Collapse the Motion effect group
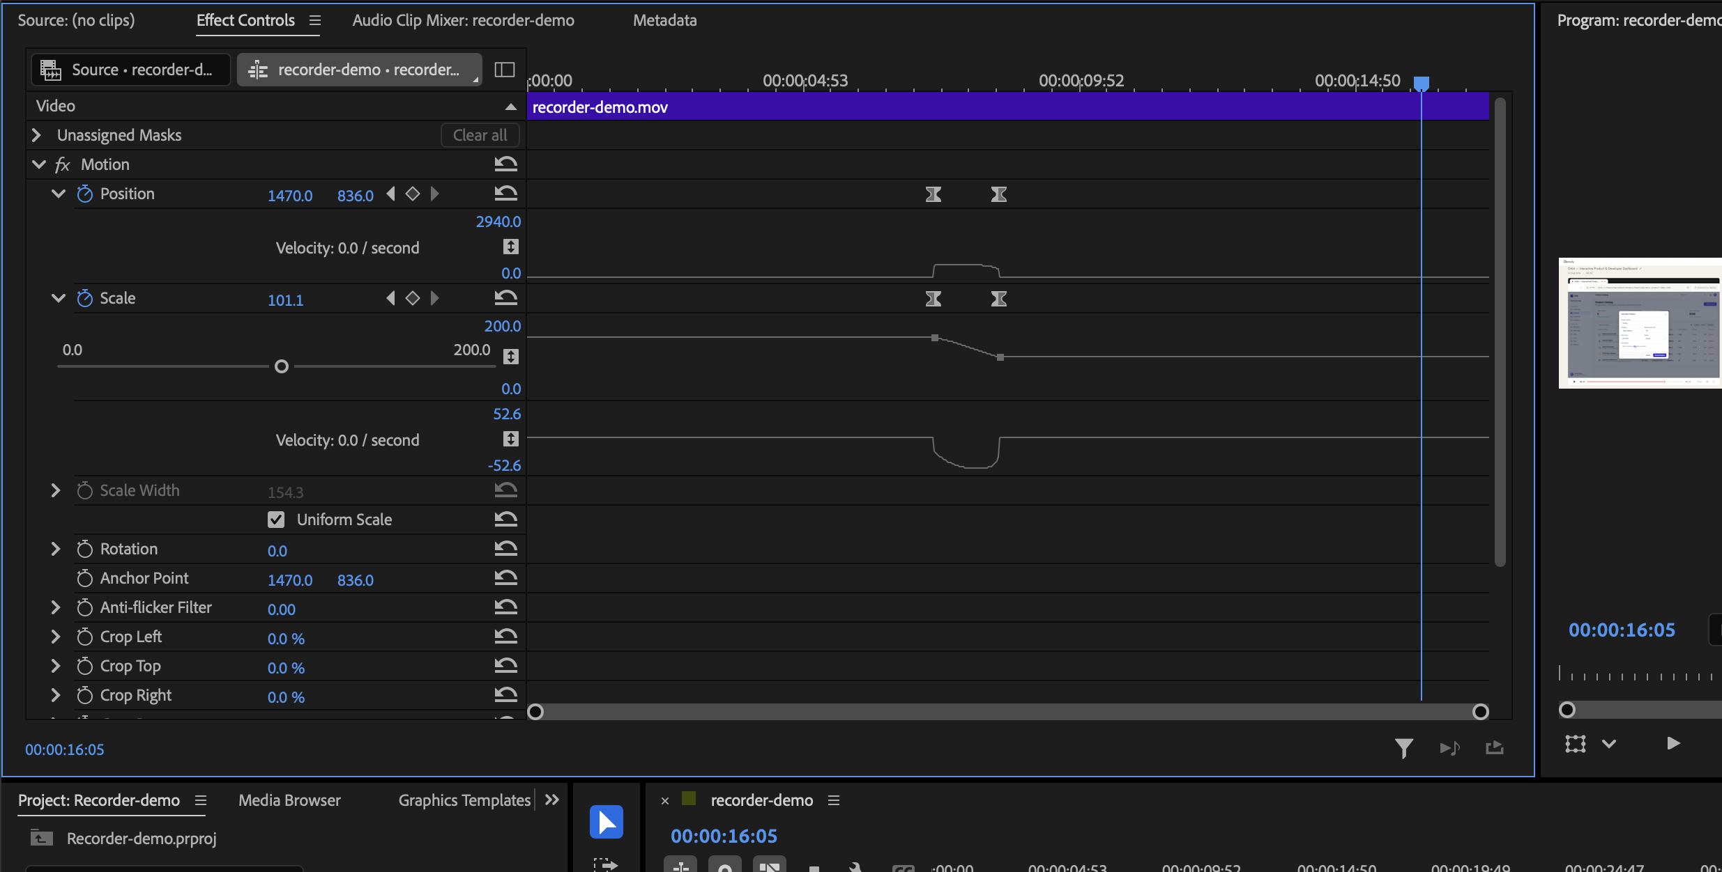The image size is (1722, 872). tap(39, 164)
